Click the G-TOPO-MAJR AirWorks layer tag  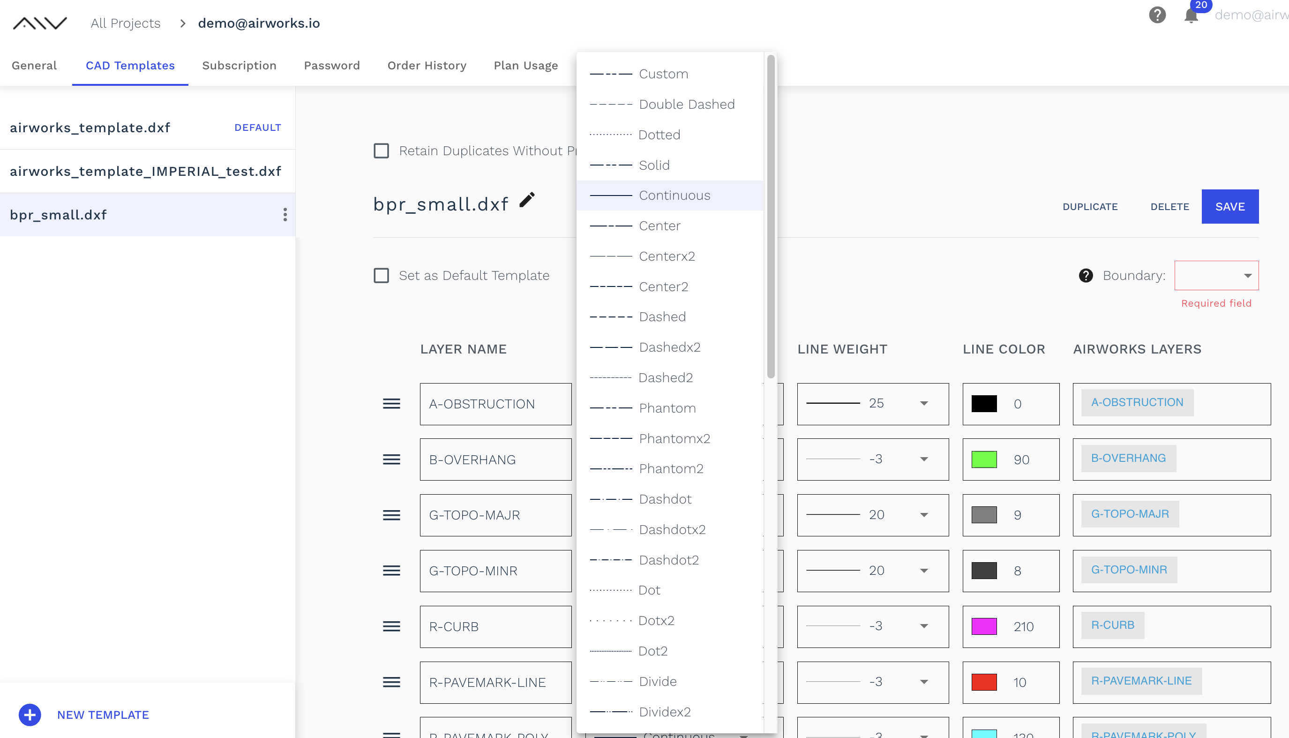tap(1130, 514)
